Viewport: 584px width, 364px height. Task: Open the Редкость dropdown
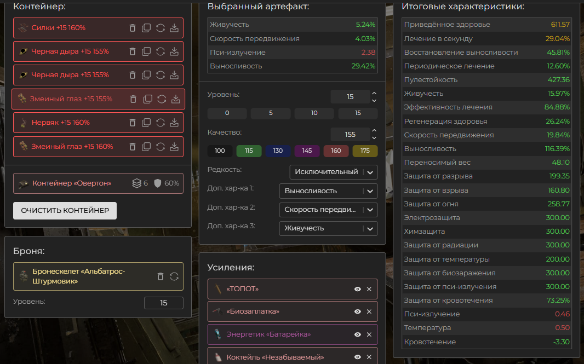(x=333, y=172)
